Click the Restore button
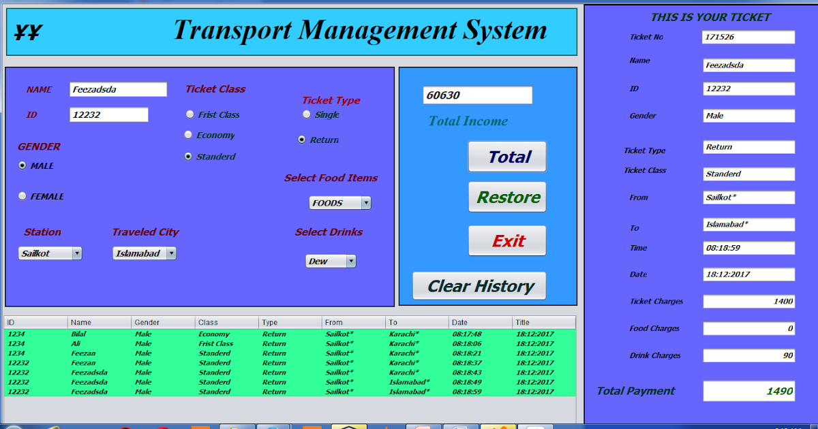Viewport: 818px width, 429px height. (507, 197)
